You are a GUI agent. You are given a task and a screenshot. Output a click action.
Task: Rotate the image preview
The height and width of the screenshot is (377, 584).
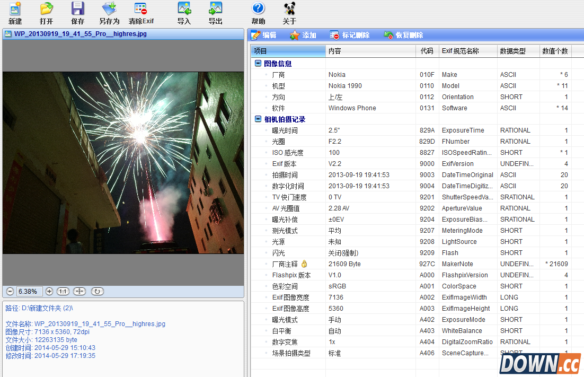[x=97, y=291]
